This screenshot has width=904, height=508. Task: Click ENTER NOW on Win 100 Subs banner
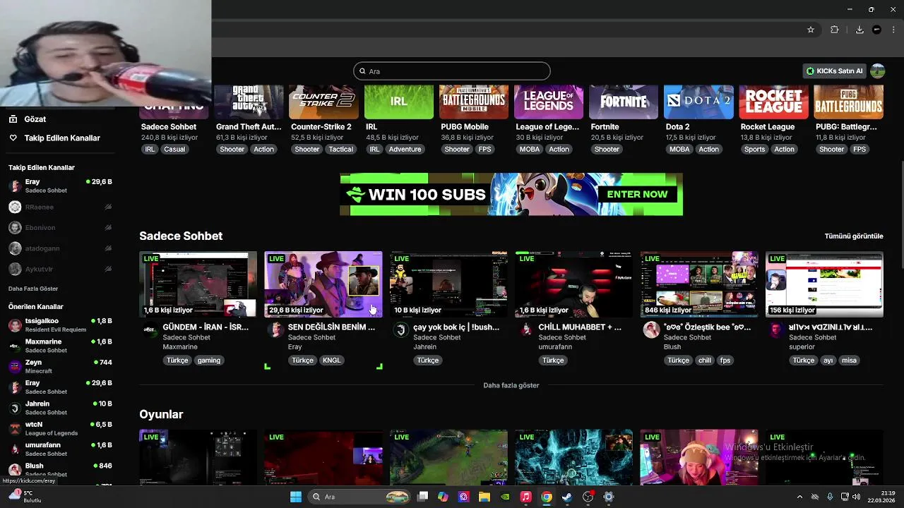click(x=637, y=194)
